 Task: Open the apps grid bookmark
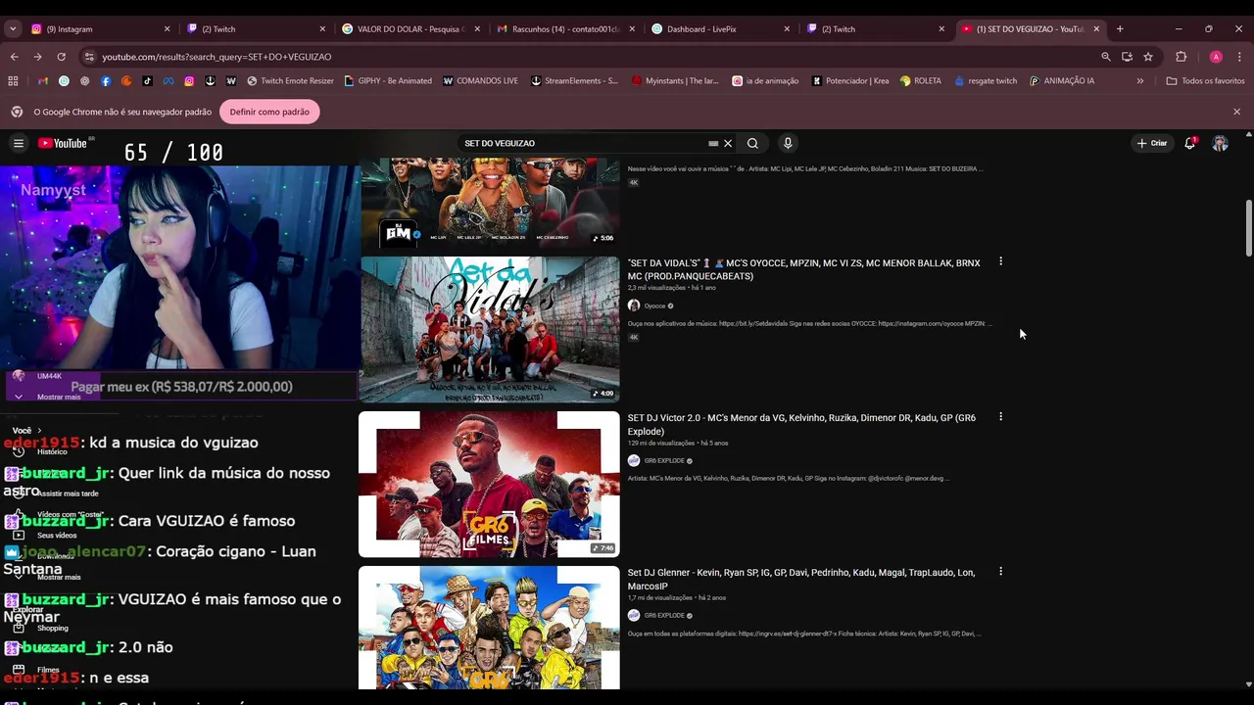point(13,81)
